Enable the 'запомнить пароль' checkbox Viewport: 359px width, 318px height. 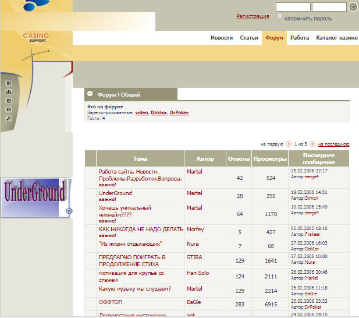(x=280, y=17)
